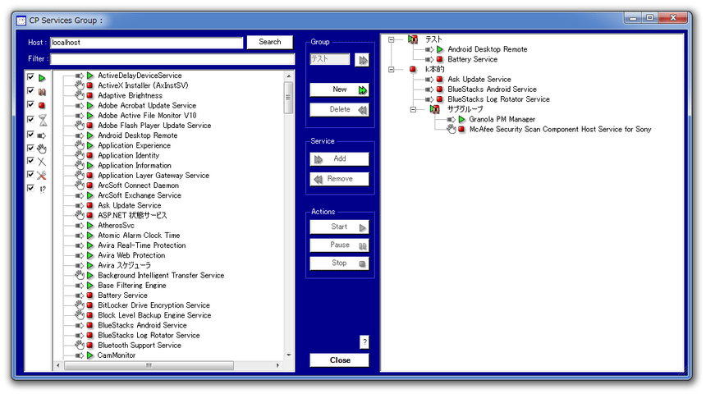
Task: Click the テスト group status icon
Action: [413, 39]
